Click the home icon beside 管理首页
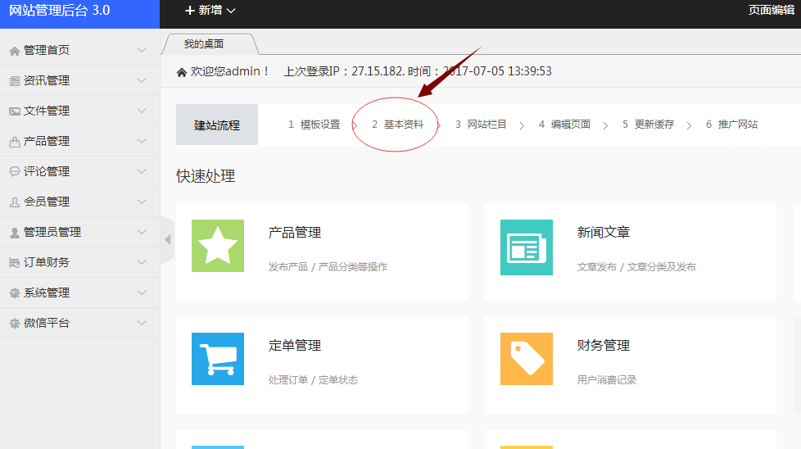The height and width of the screenshot is (449, 801). (14, 51)
